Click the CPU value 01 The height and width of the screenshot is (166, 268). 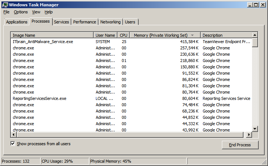124,61
